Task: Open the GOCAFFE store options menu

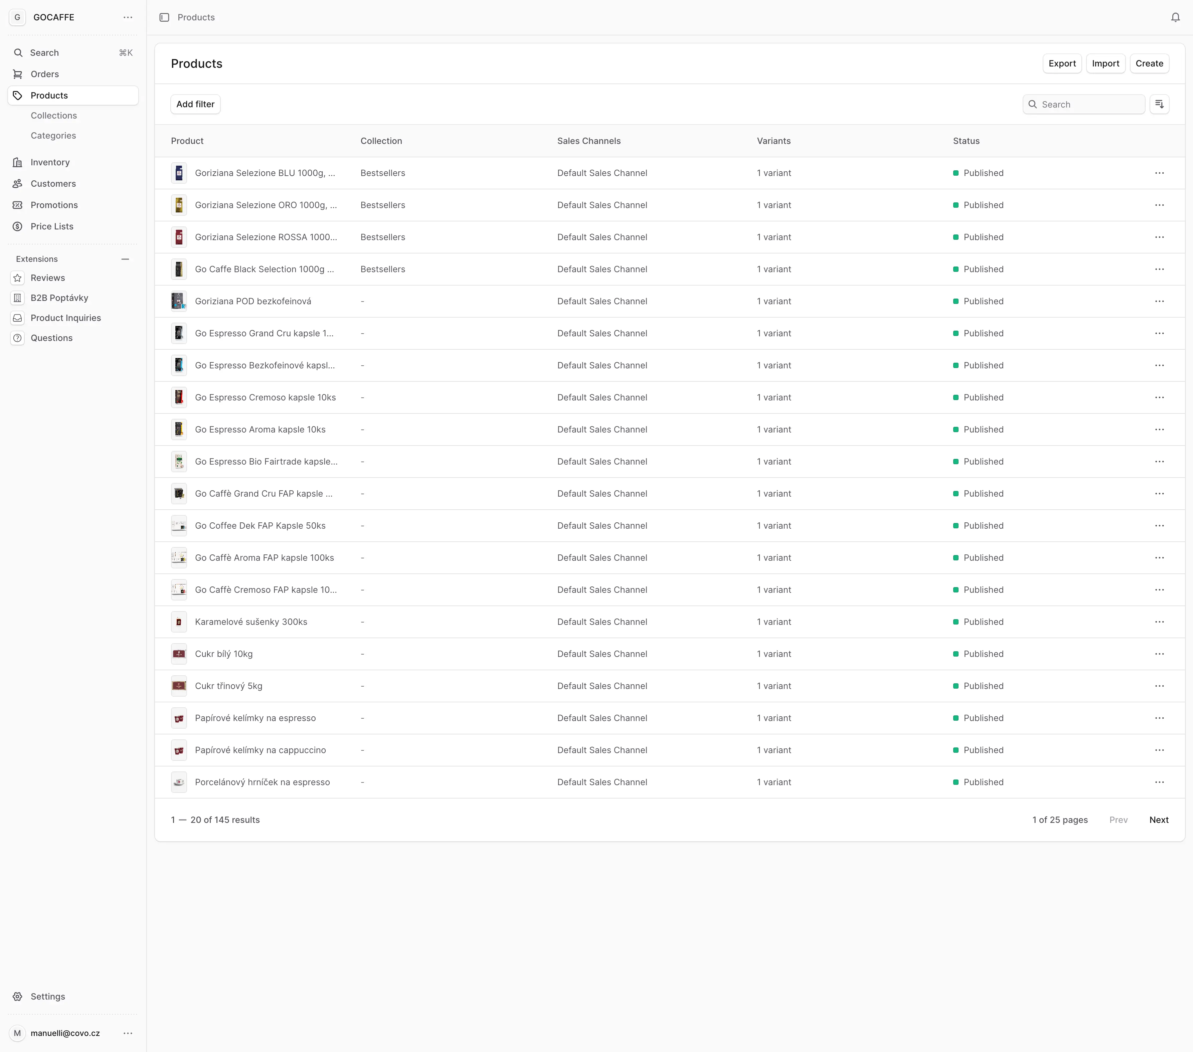Action: point(128,17)
